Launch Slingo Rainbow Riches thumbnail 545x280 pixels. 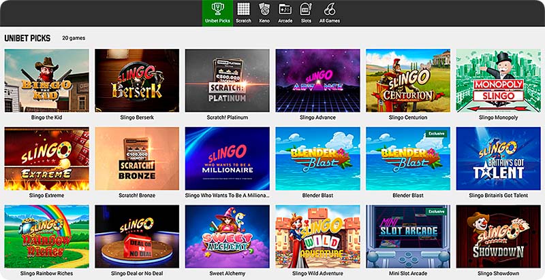pos(46,237)
